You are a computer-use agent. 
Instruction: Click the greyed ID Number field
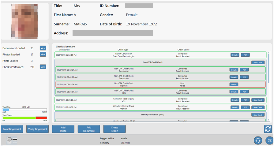(139, 6)
